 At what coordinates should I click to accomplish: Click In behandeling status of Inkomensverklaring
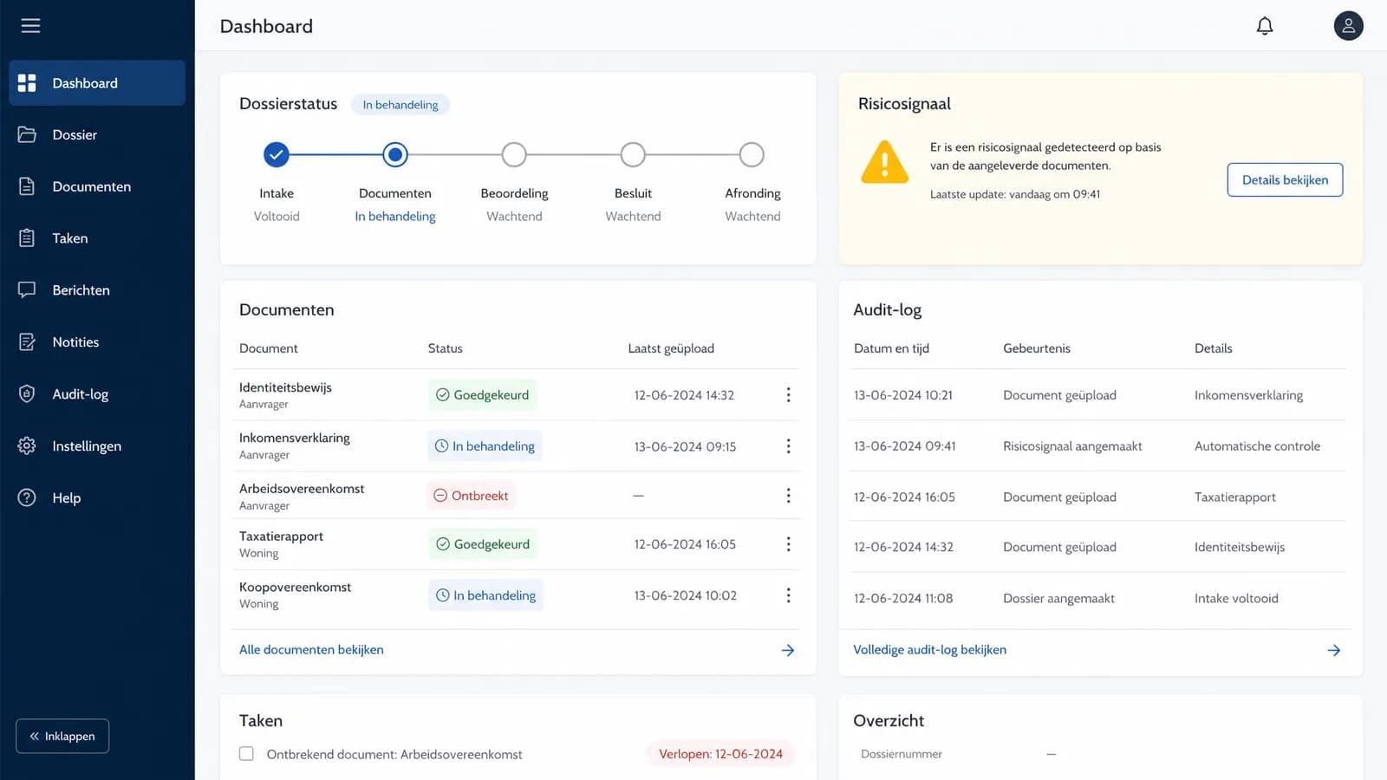point(485,446)
